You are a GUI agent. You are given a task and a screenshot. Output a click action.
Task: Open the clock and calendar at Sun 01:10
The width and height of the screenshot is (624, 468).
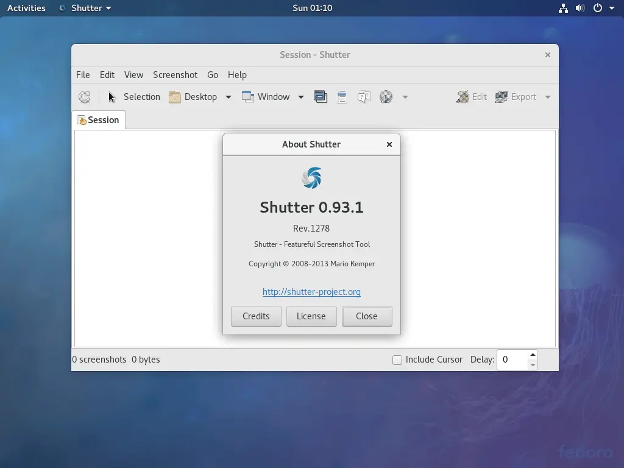pyautogui.click(x=313, y=8)
